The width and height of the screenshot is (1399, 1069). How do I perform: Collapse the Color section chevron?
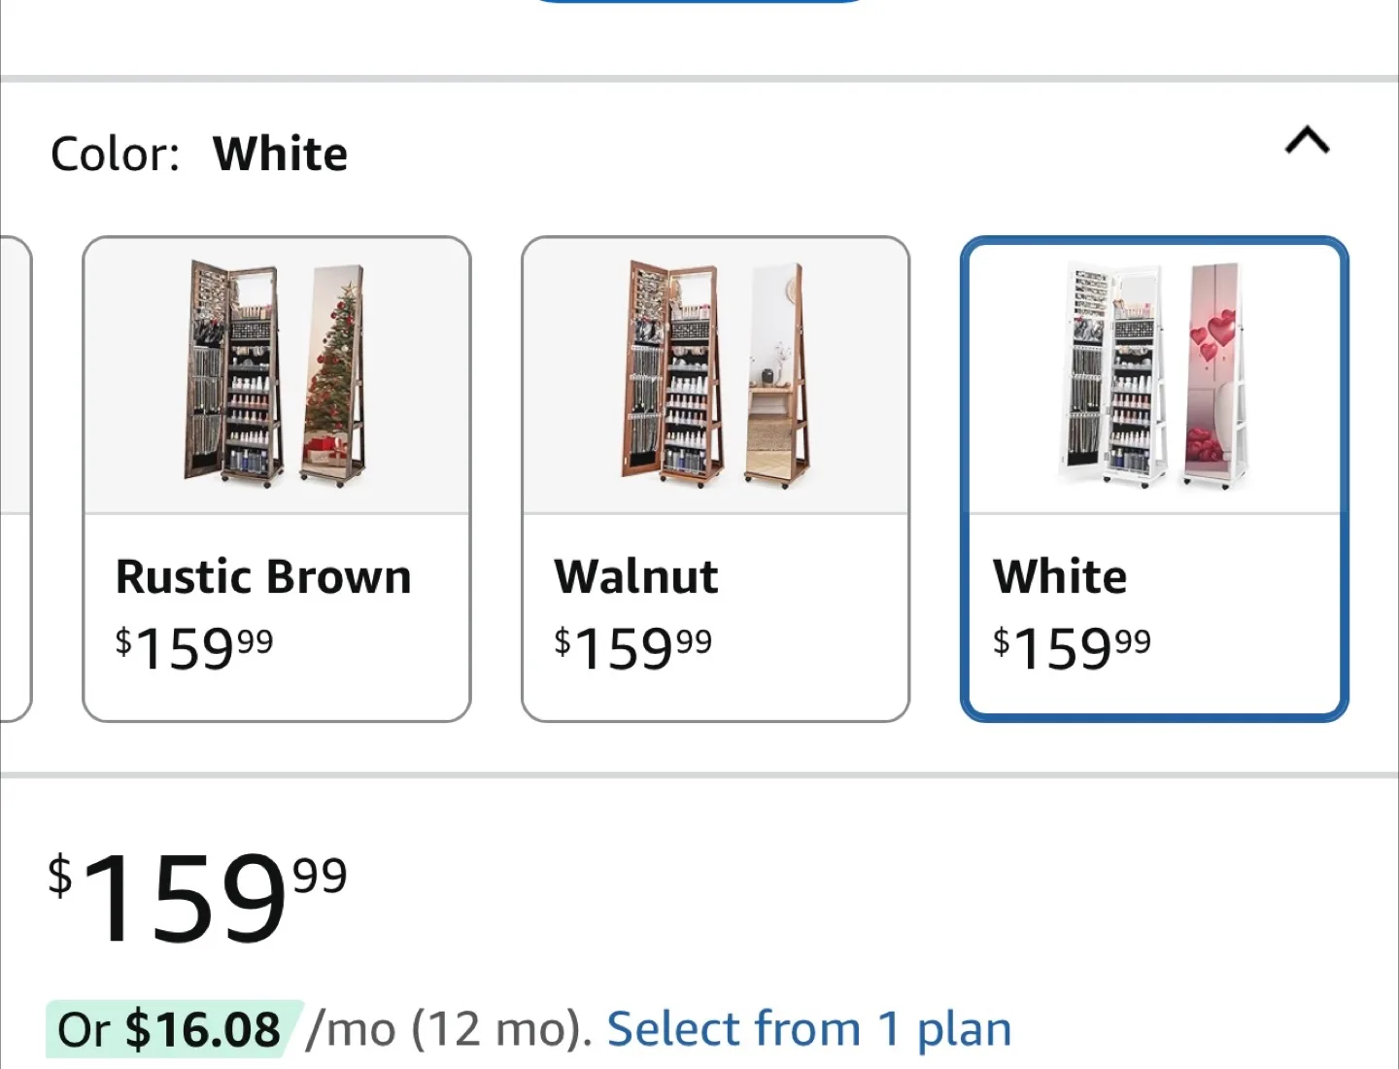tap(1307, 142)
